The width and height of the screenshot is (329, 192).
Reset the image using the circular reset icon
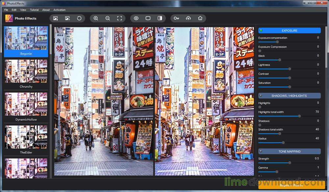coord(79,18)
